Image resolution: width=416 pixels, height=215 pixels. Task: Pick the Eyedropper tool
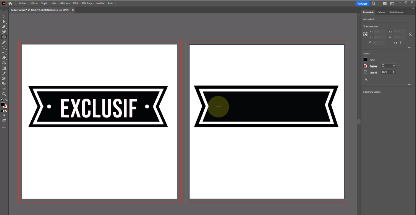tap(4, 73)
